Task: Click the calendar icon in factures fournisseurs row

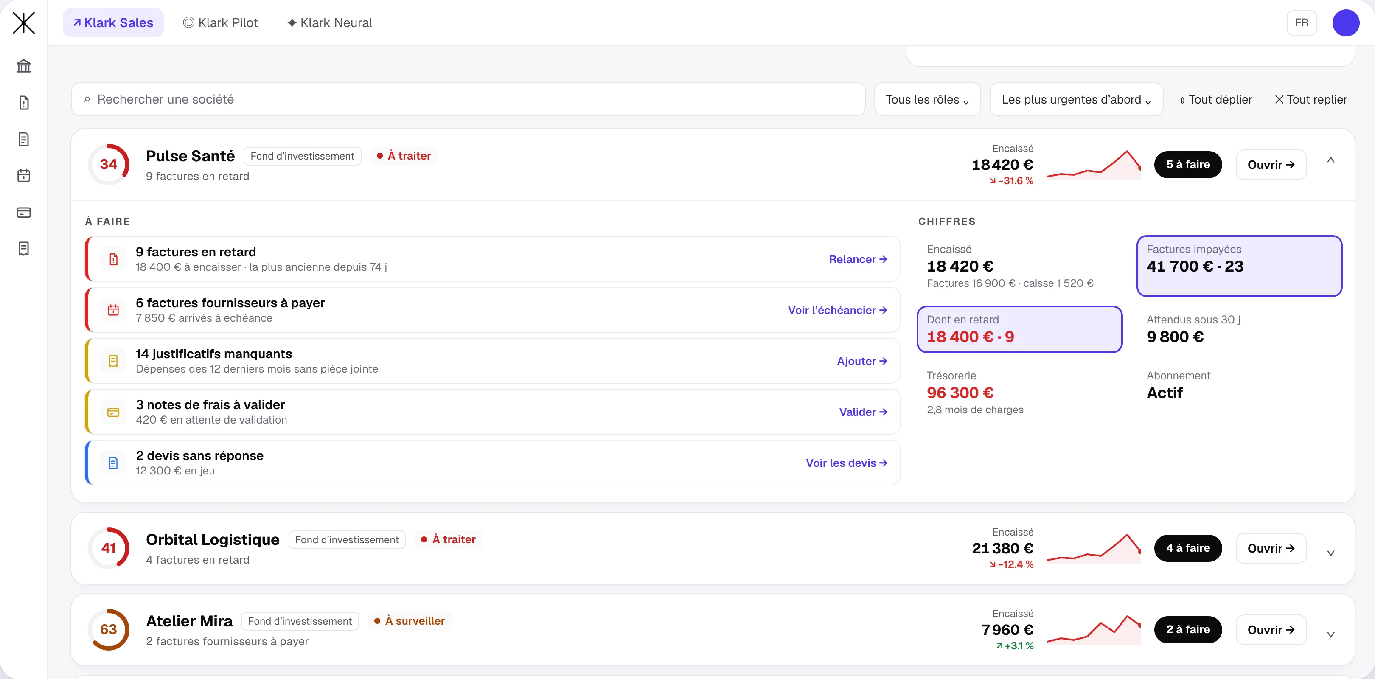Action: (x=113, y=310)
